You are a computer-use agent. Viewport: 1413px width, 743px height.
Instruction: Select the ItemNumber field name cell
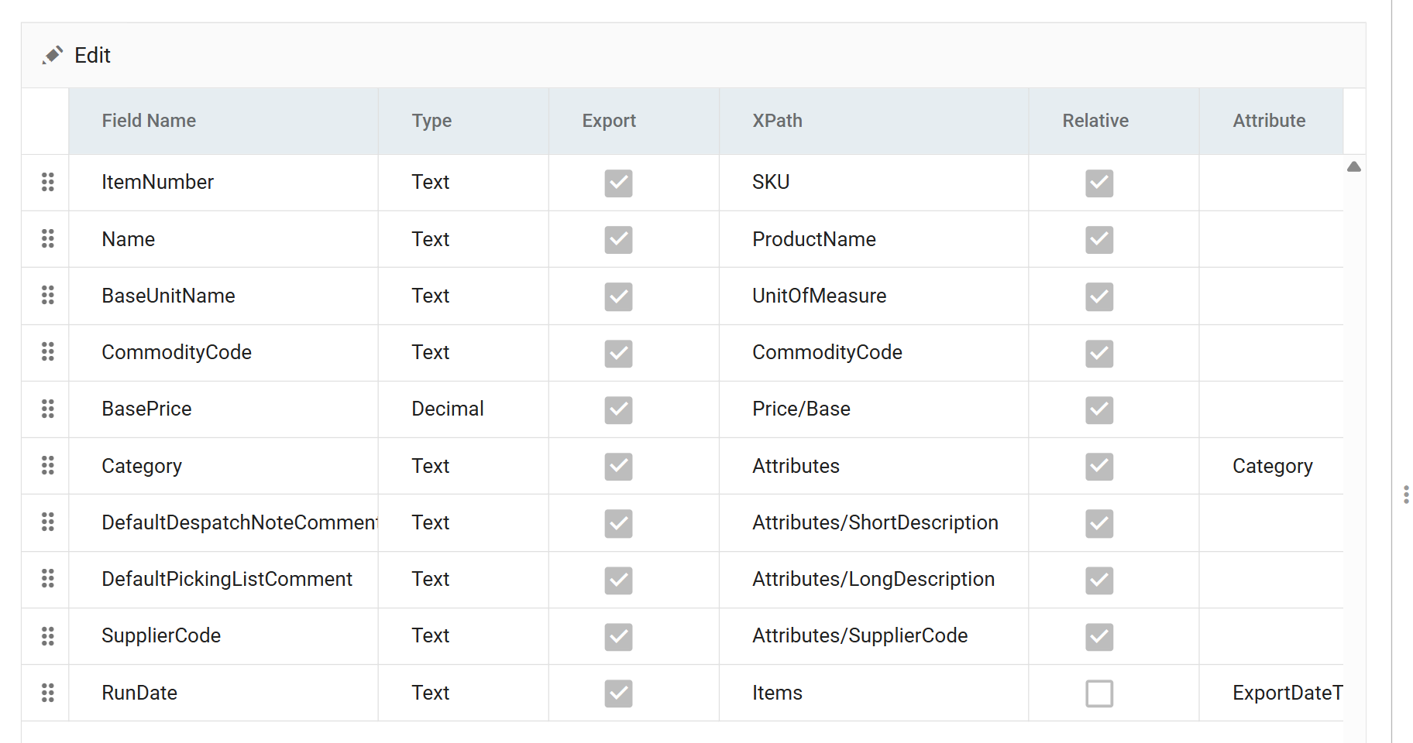coord(223,182)
